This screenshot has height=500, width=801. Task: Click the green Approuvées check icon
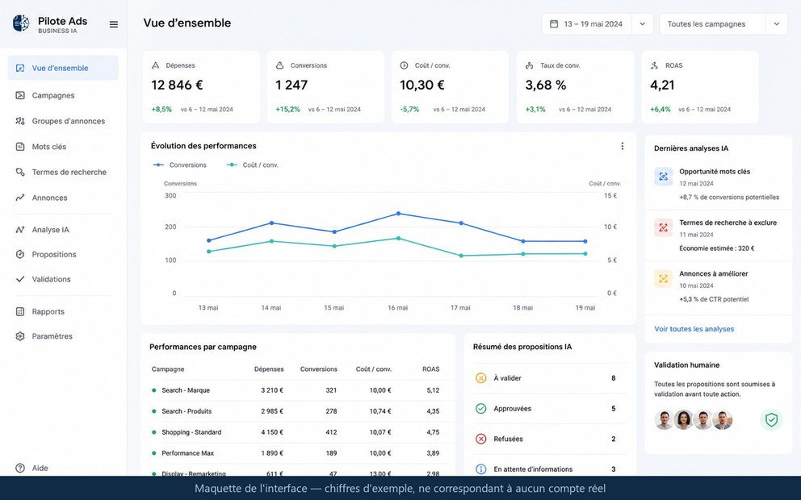480,409
